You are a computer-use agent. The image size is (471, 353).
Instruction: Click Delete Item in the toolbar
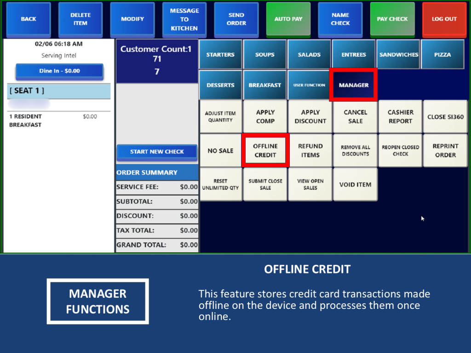click(80, 19)
